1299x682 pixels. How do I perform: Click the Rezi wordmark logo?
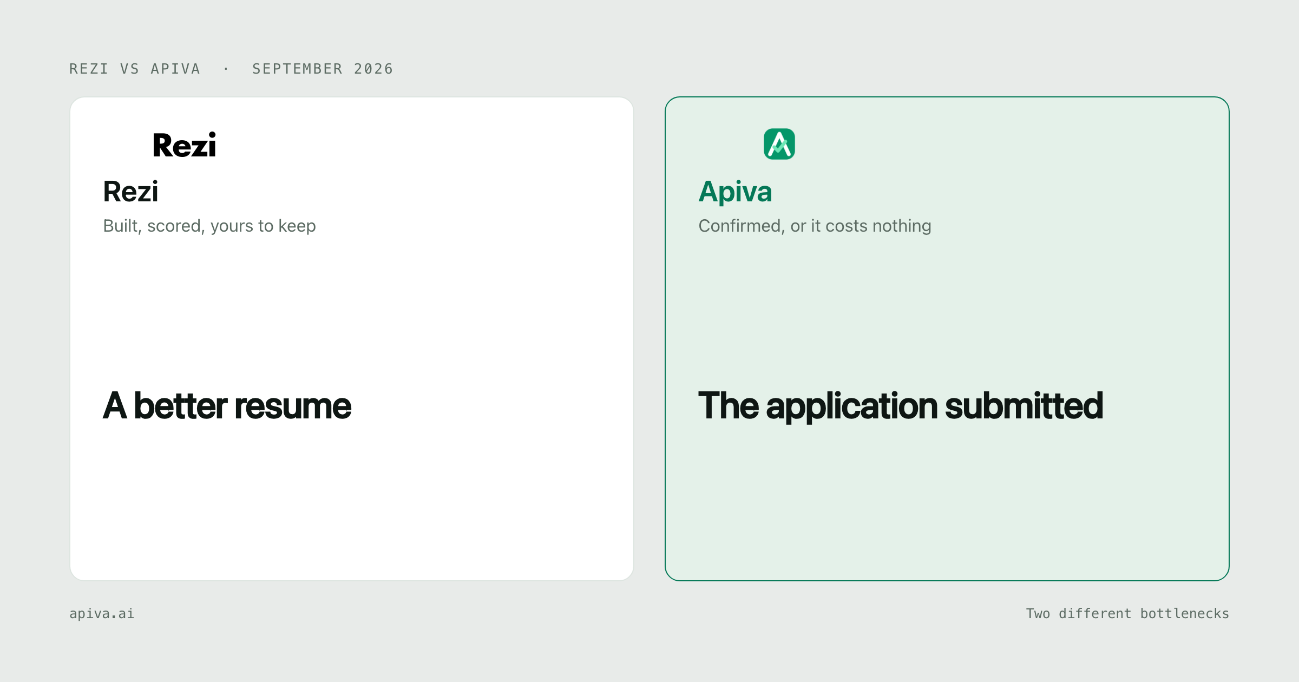point(184,145)
